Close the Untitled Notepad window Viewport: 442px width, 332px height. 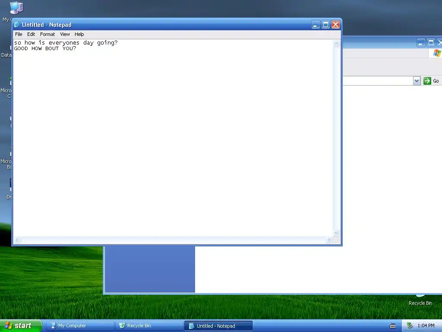pos(335,25)
